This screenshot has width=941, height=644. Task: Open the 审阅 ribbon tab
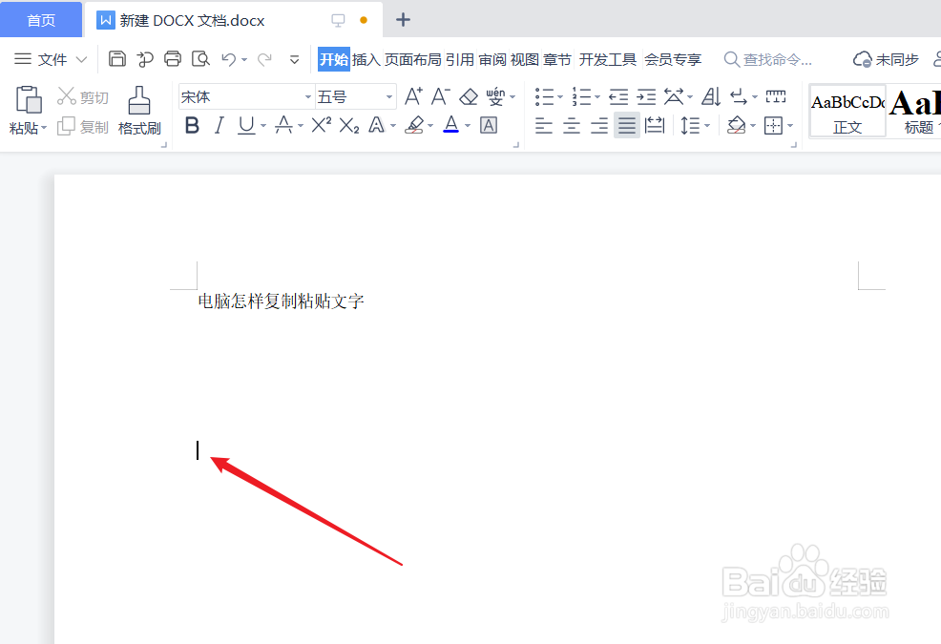(491, 58)
